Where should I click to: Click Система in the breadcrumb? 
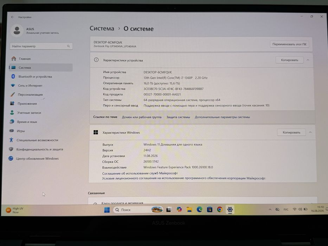102,28
